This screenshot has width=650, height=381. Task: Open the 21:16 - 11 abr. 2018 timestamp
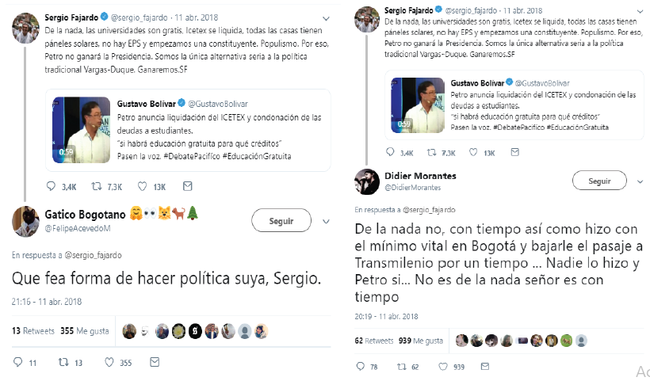click(x=46, y=302)
